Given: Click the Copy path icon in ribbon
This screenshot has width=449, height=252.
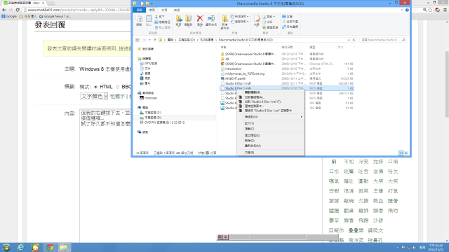Looking at the screenshot, I should 156,22.
